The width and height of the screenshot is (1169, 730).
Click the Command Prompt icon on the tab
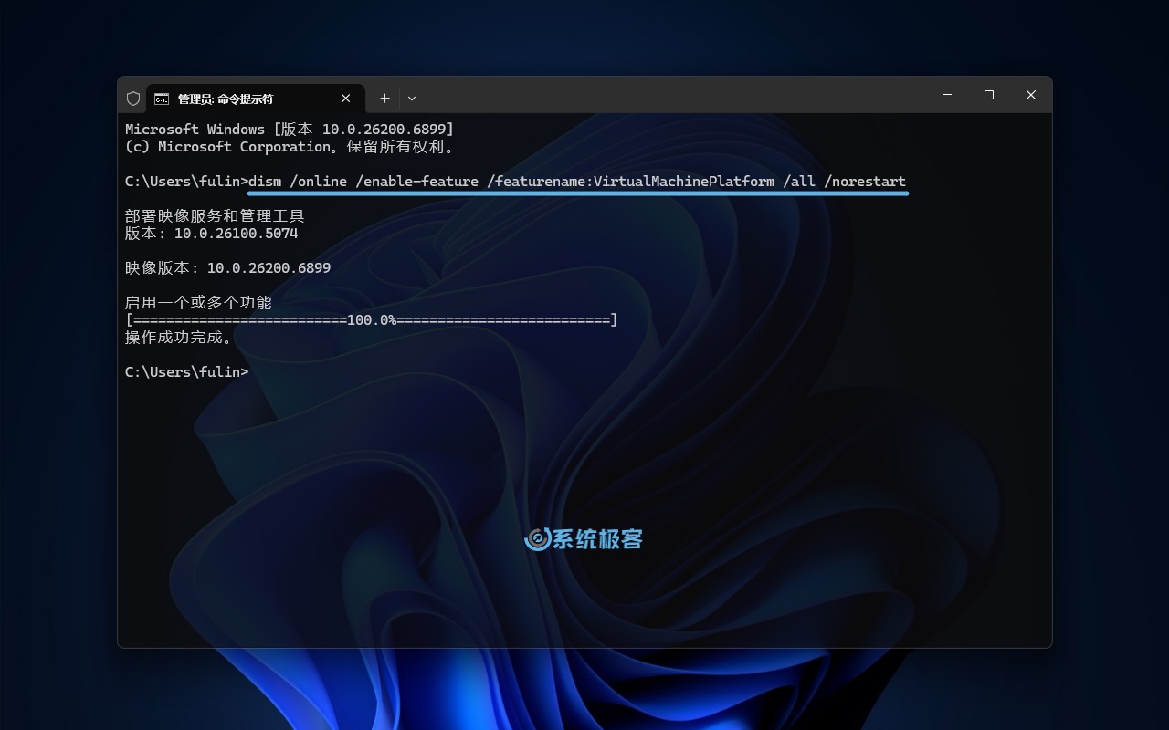coord(162,99)
